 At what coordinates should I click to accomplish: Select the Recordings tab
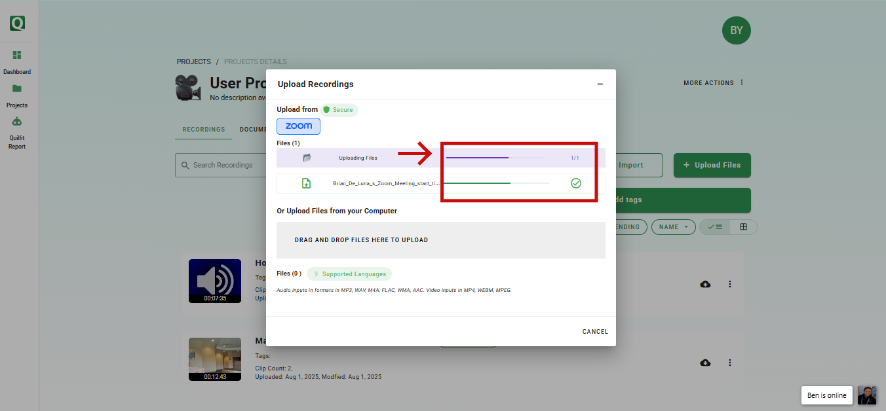click(x=203, y=130)
